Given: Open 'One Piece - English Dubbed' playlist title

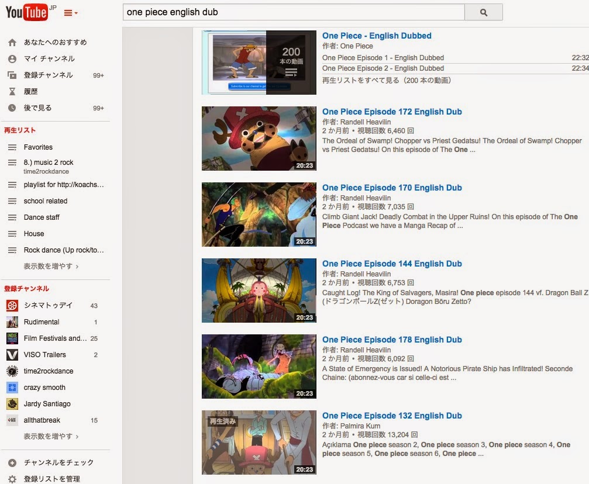Looking at the screenshot, I should [377, 36].
